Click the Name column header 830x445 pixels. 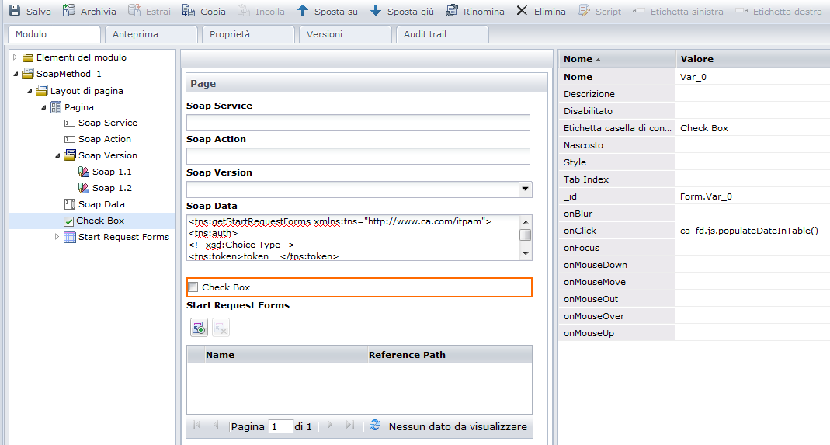[286, 355]
